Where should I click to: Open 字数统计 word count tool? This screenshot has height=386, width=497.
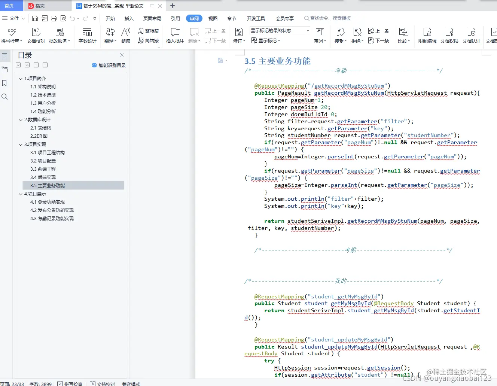[x=87, y=36]
